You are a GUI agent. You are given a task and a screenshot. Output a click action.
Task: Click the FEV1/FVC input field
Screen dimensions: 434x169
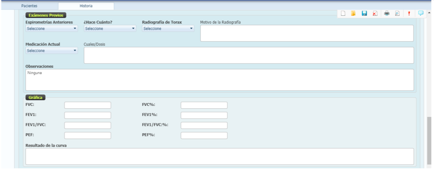pos(88,126)
